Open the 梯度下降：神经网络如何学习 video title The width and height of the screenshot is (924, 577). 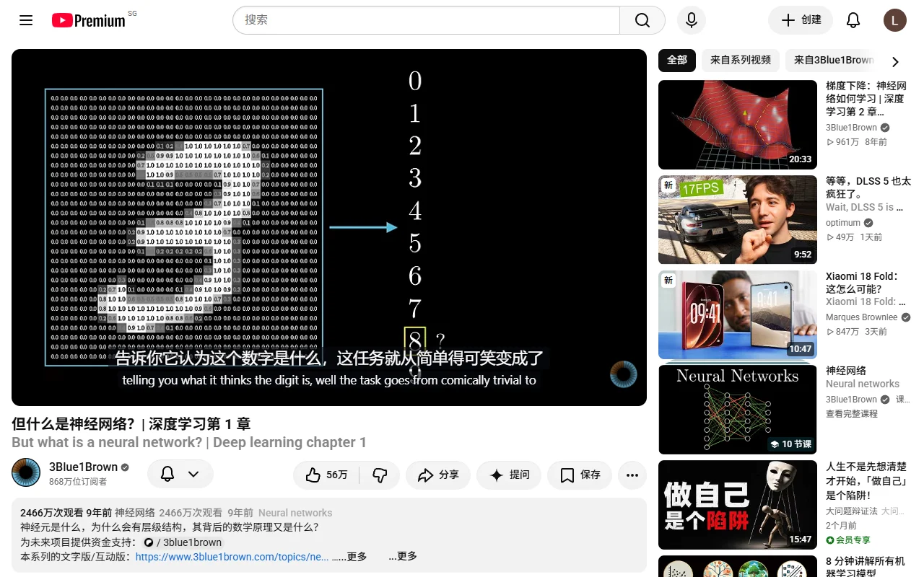tap(866, 99)
